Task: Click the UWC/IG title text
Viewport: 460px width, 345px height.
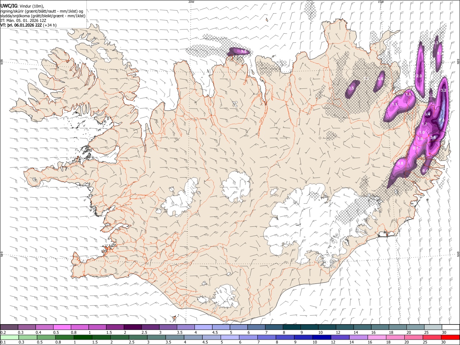Action: [9, 6]
